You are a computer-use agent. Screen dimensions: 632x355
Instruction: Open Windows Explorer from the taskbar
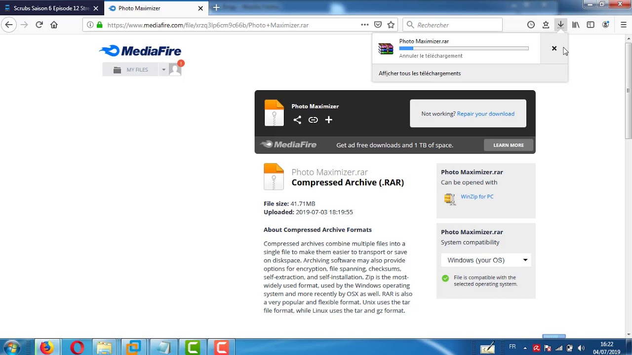click(105, 348)
